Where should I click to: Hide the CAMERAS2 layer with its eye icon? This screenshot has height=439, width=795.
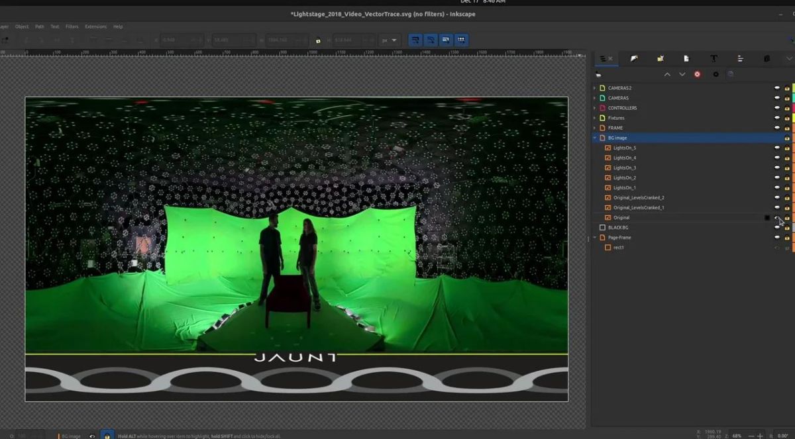tap(777, 88)
